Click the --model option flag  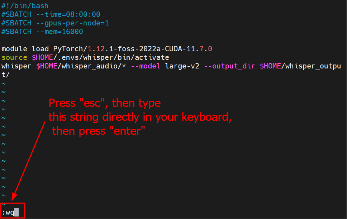pyautogui.click(x=146, y=66)
